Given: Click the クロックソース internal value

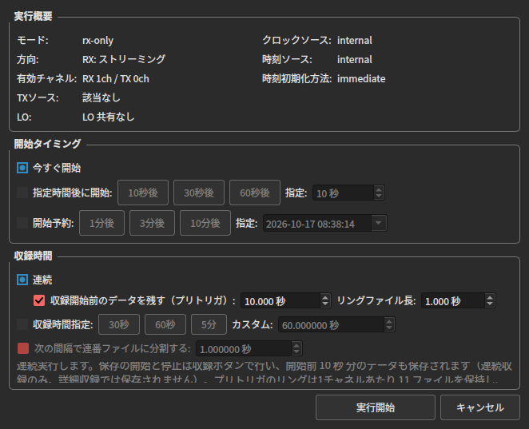Looking at the screenshot, I should click(355, 41).
